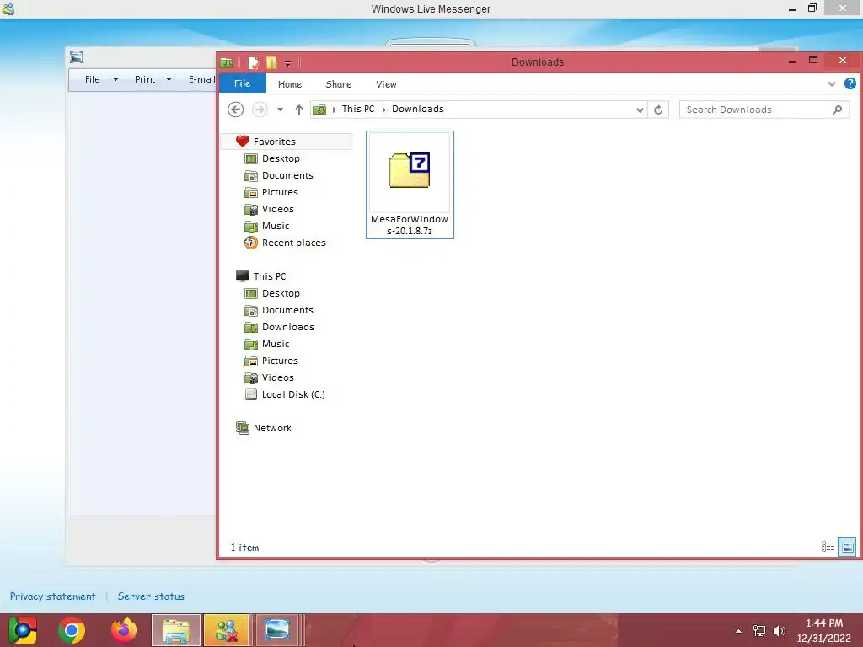
Task: Click This PC breadcrumb in address bar
Action: coord(357,109)
